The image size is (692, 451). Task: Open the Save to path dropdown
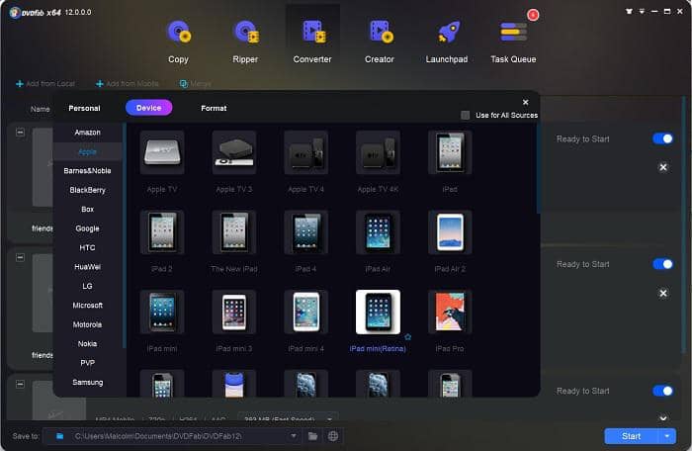294,436
